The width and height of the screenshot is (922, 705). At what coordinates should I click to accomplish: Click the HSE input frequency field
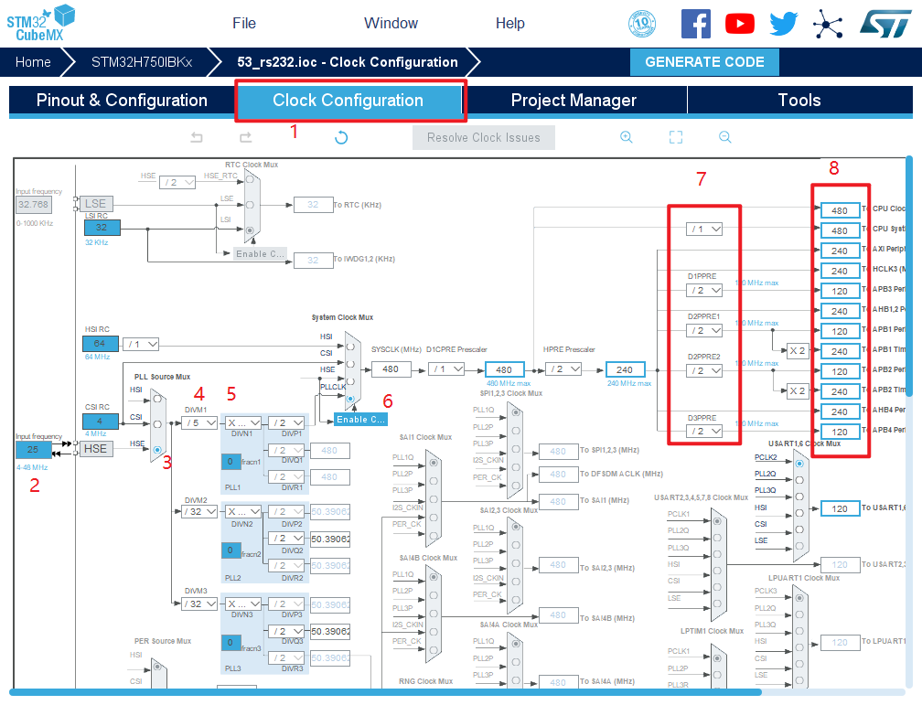click(33, 450)
